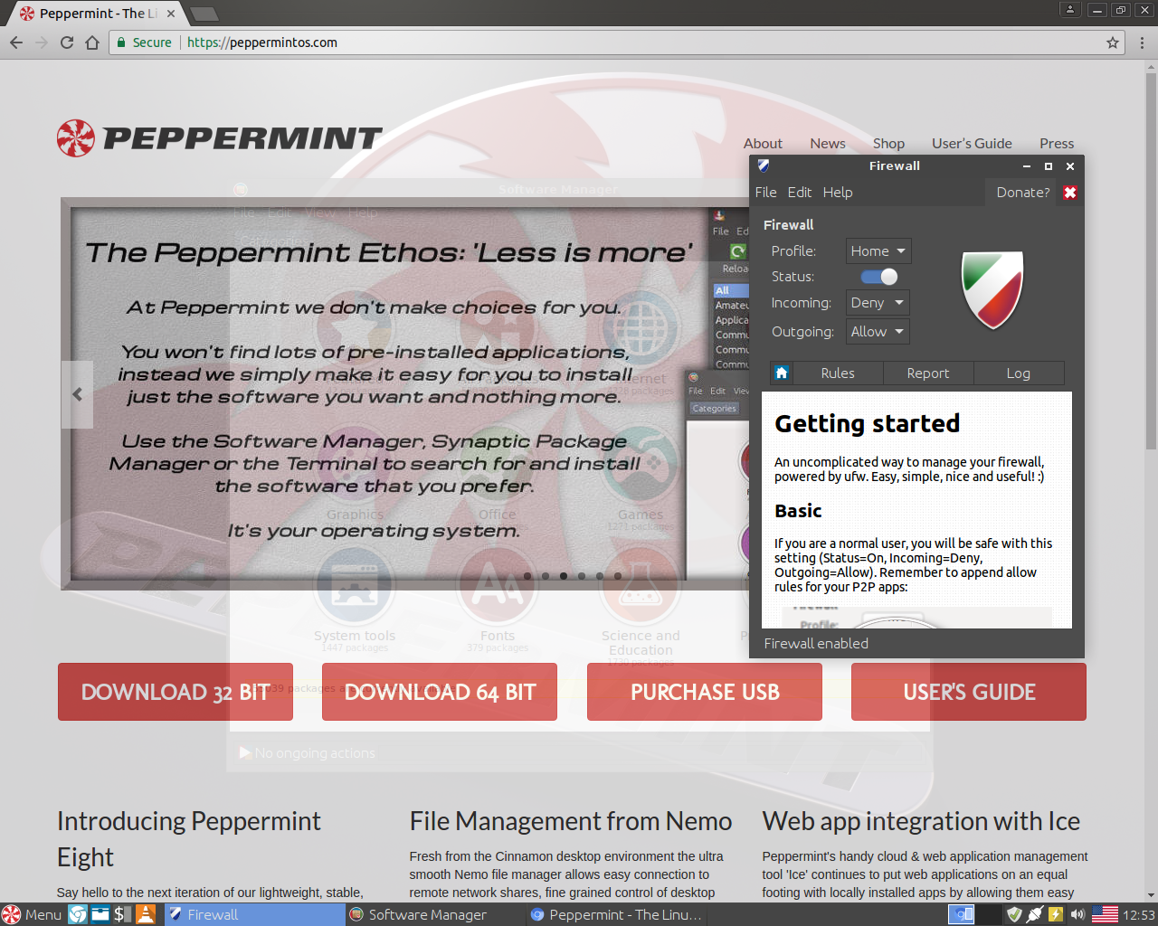The width and height of the screenshot is (1158, 926).
Task: Open the News link in site navigation
Action: coord(828,143)
